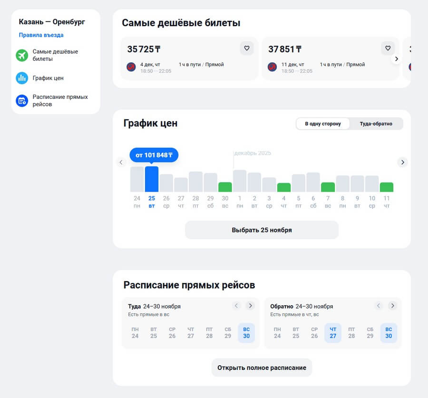
Task: Open the 35 725 ₸ ticket card
Action: [x=189, y=58]
